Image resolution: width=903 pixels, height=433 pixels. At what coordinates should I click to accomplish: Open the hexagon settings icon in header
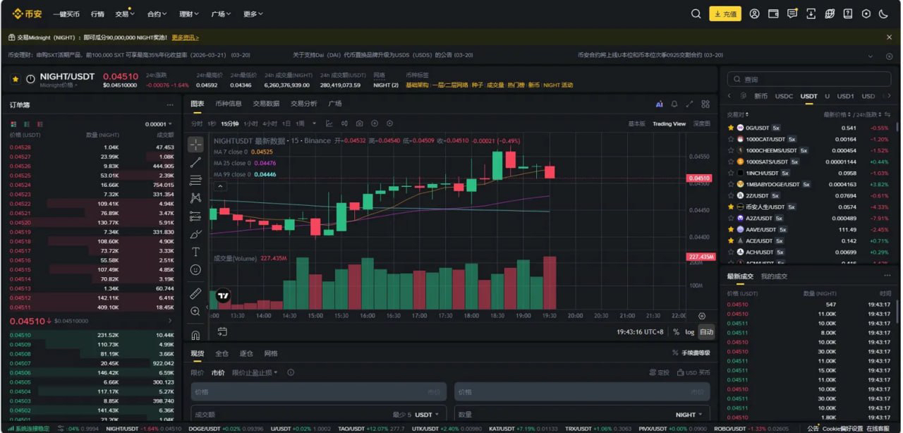point(866,13)
